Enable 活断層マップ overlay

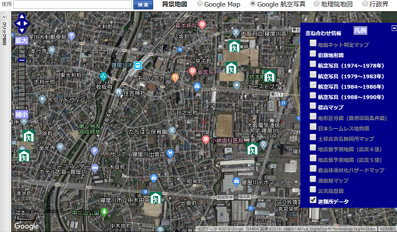point(313,179)
